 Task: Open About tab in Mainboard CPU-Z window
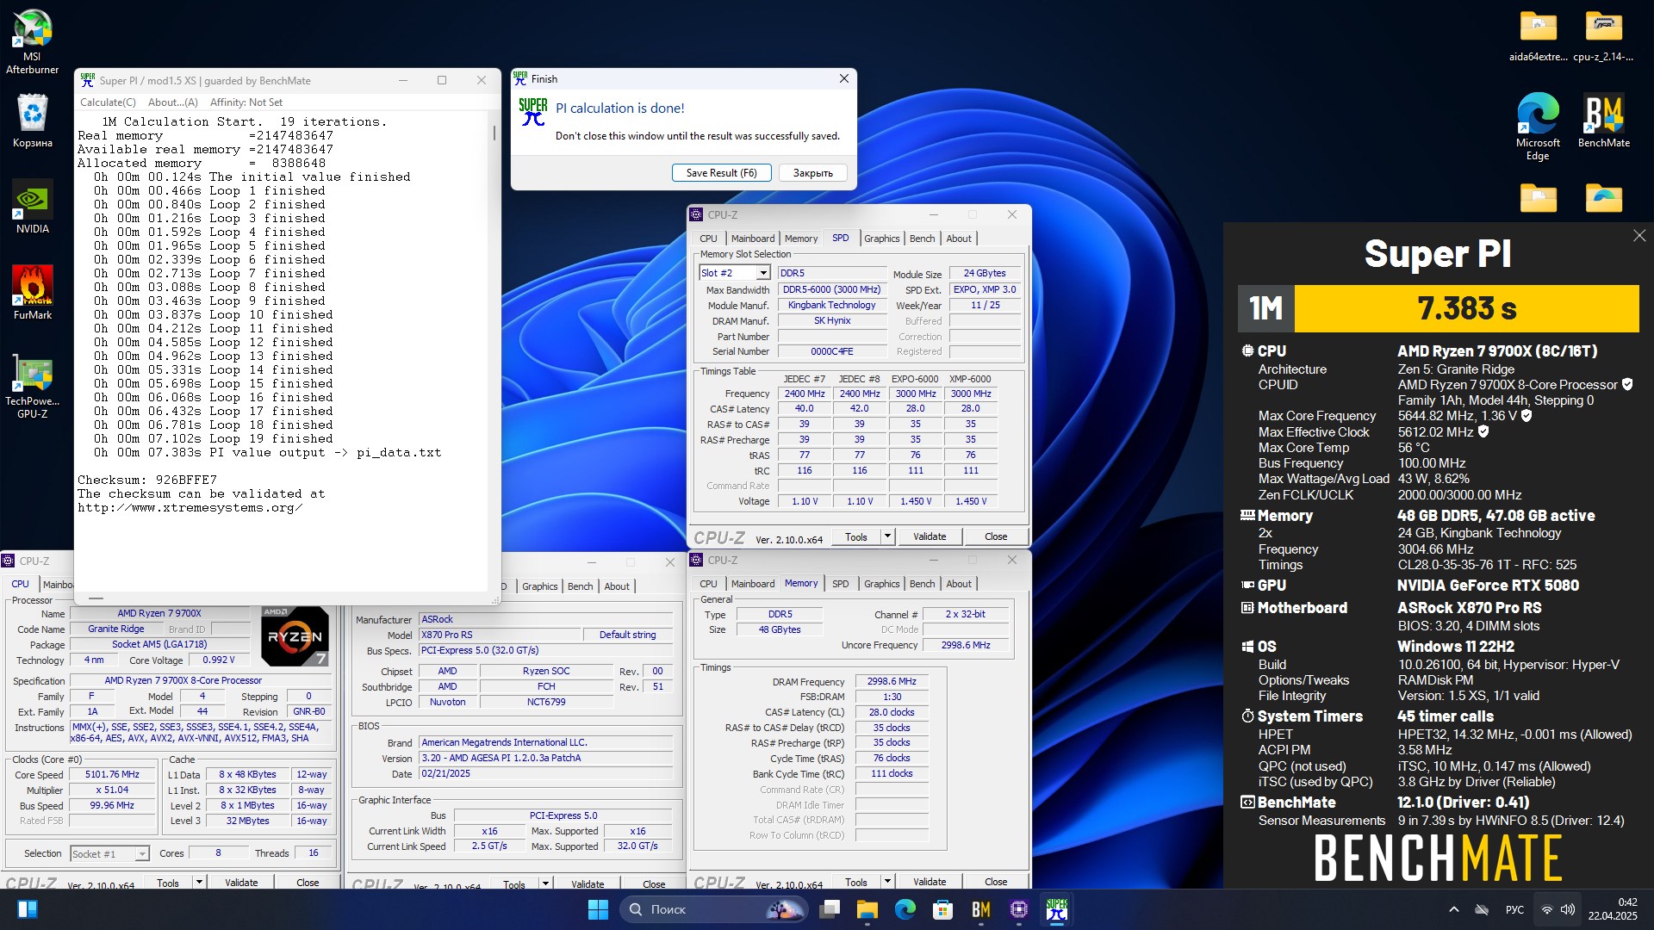coord(617,586)
